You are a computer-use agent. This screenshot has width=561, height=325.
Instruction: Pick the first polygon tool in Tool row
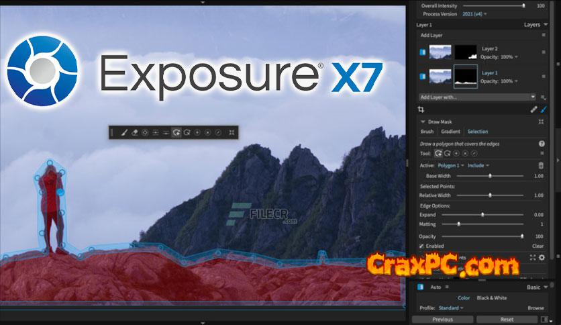pos(438,154)
